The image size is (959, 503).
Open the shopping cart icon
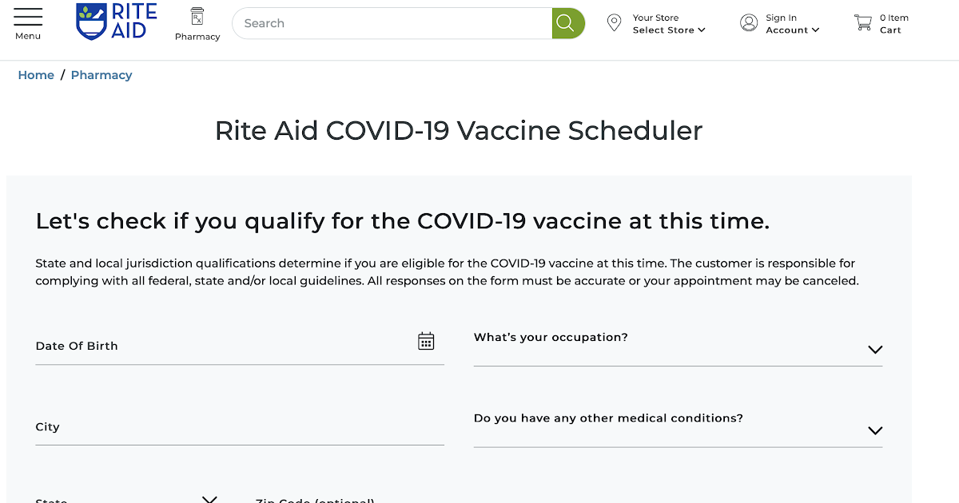coord(863,23)
